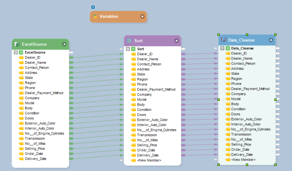The width and height of the screenshot is (292, 171).
Task: Click <New Member> in the Sort object
Action: click(x=149, y=160)
